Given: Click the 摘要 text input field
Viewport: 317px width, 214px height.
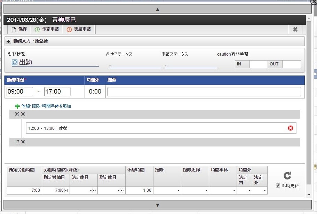Looking at the screenshot, I should click(204, 92).
